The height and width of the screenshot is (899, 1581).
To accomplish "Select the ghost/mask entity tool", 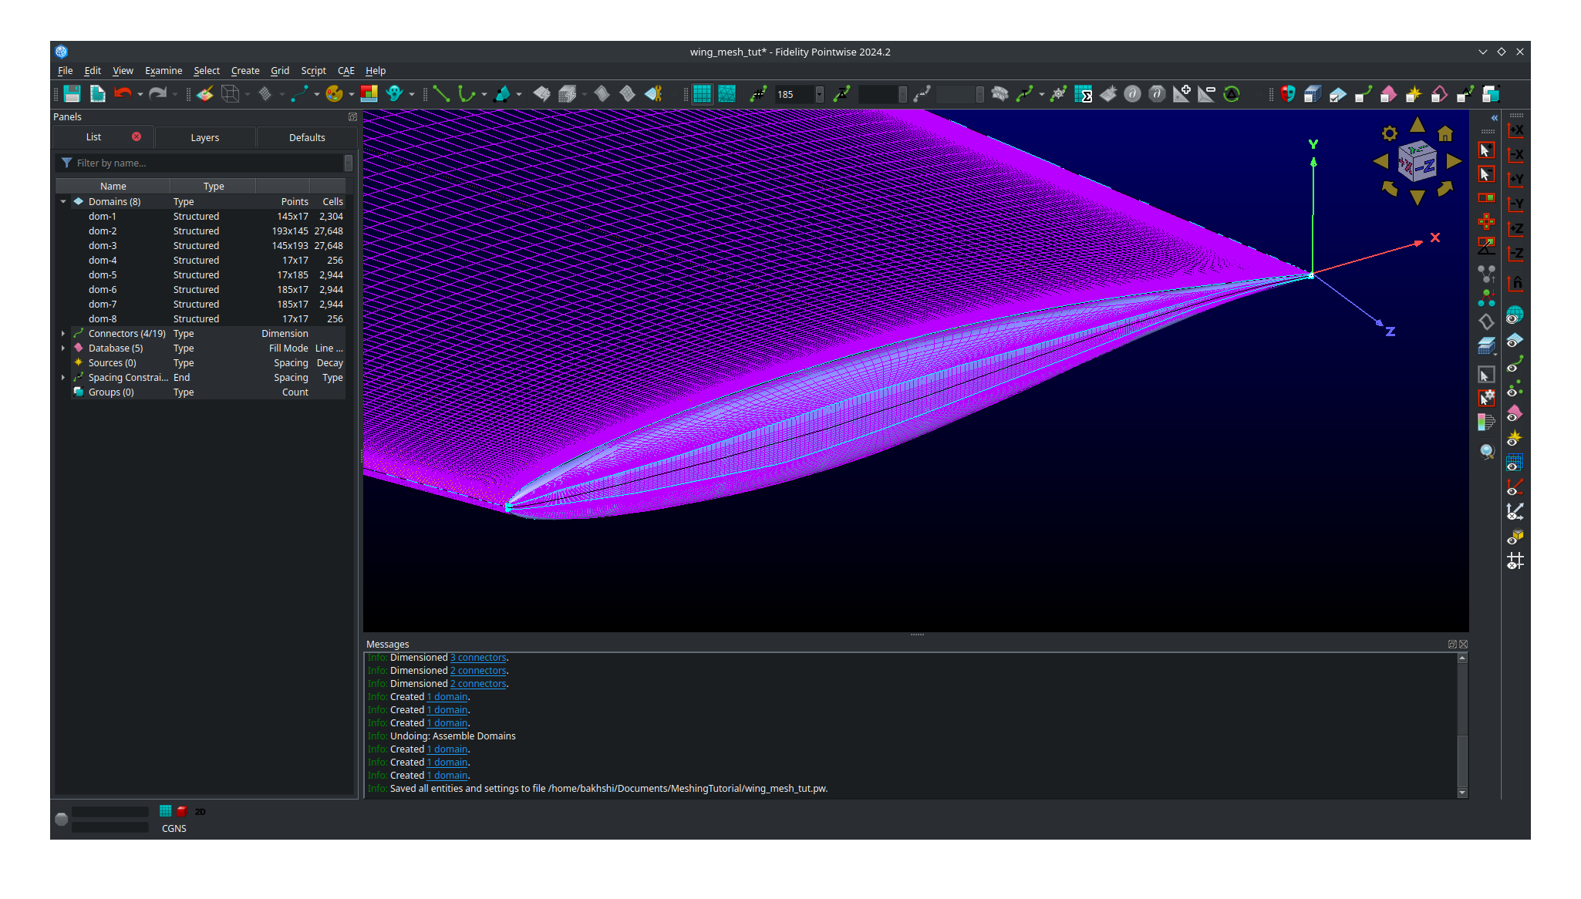I will 394,94.
